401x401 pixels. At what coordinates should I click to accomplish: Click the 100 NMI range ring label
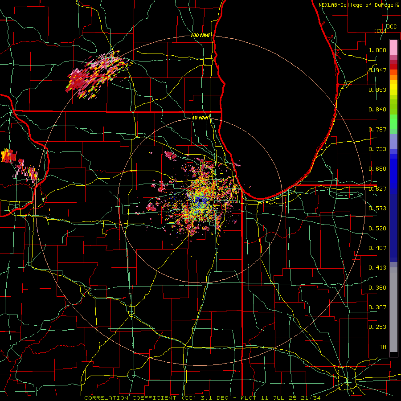coord(200,35)
